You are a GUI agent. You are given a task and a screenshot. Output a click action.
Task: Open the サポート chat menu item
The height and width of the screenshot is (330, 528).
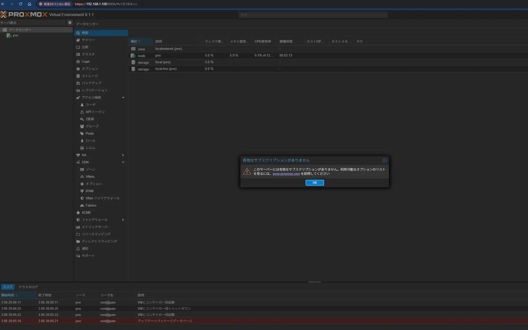pyautogui.click(x=101, y=256)
